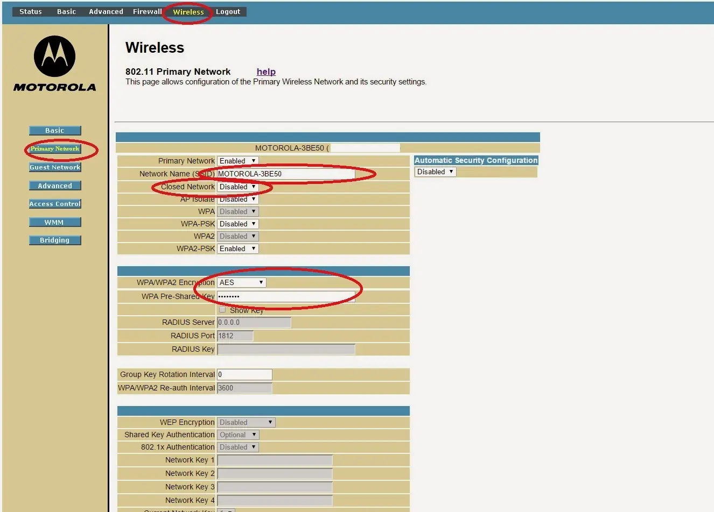Open the Closed Network dropdown
The height and width of the screenshot is (512, 714).
point(237,187)
